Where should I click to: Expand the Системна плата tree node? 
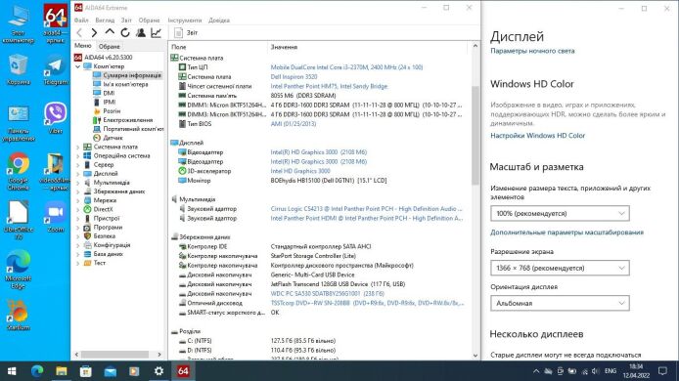(x=78, y=148)
